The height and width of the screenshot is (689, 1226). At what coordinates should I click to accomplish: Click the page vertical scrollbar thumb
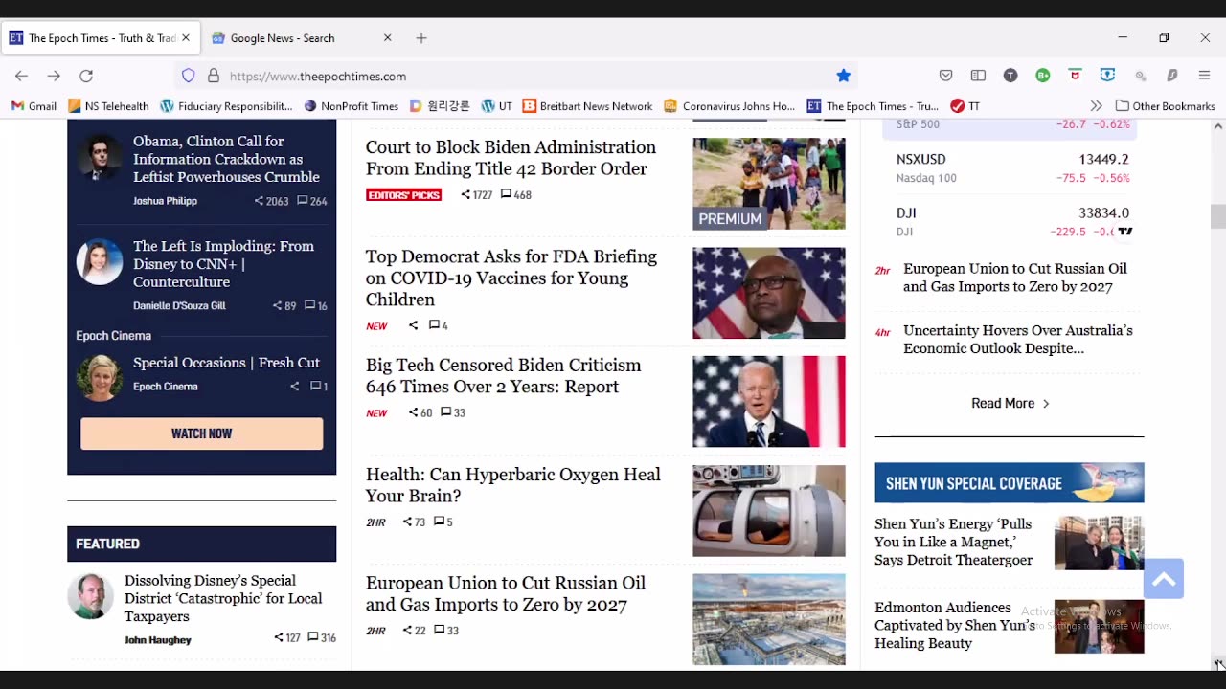pyautogui.click(x=1217, y=216)
